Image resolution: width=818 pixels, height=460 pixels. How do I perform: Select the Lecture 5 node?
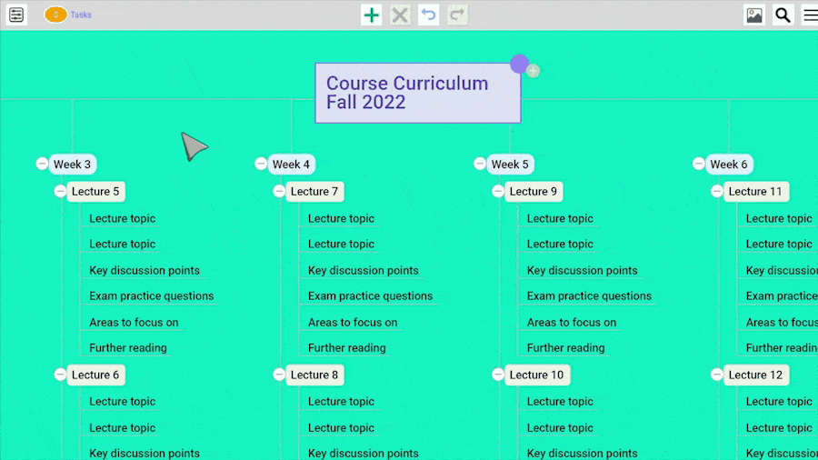(95, 192)
